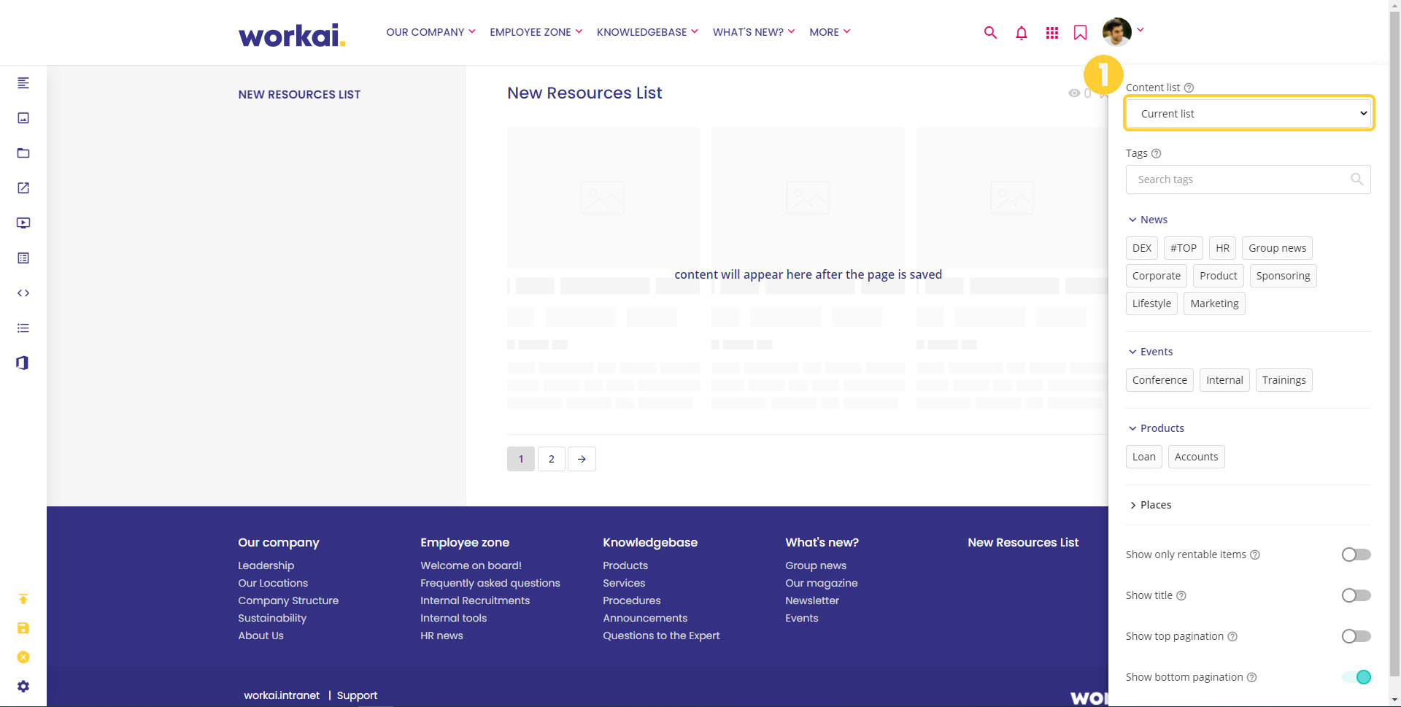Click help icon next to Tags label
The image size is (1401, 707).
[x=1156, y=153]
